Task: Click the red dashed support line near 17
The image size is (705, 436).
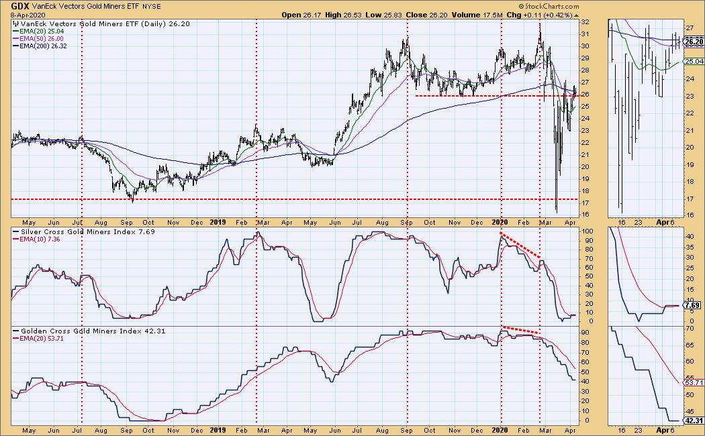Action: pyautogui.click(x=295, y=199)
